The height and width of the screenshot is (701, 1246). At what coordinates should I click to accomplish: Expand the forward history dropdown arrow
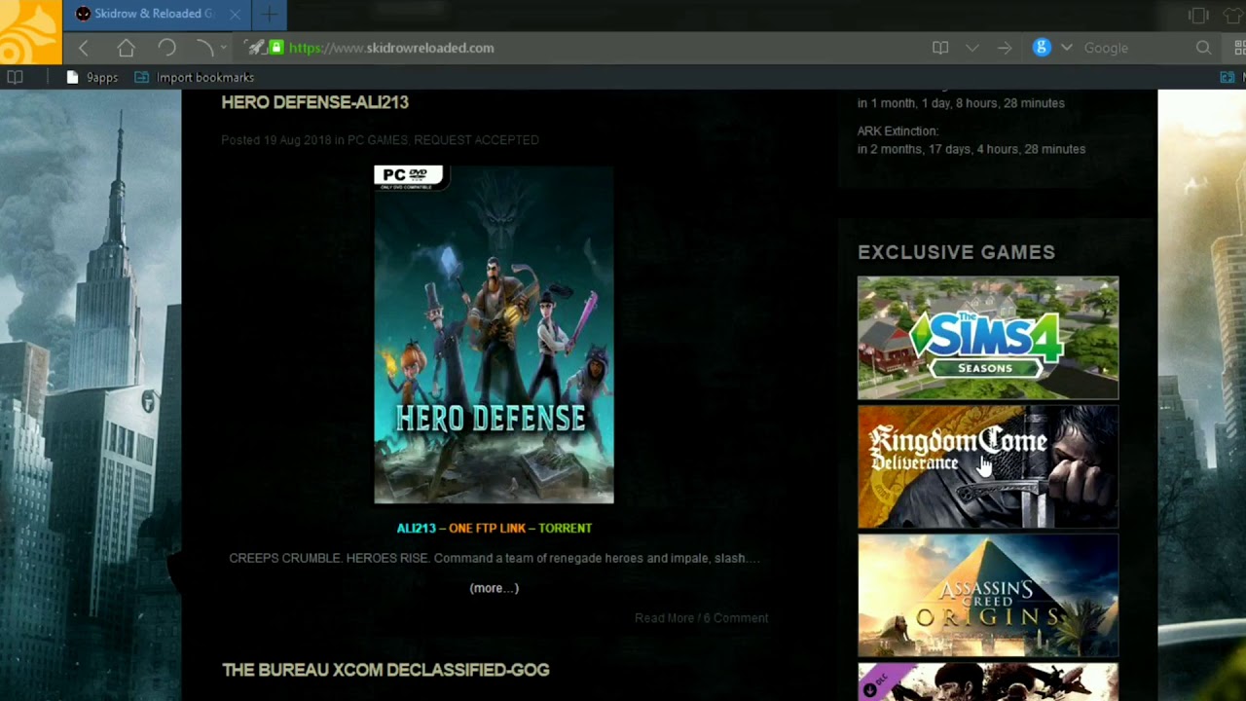click(224, 48)
